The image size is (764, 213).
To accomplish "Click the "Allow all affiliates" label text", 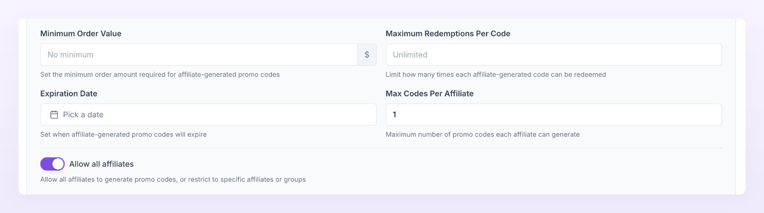I will (x=102, y=164).
